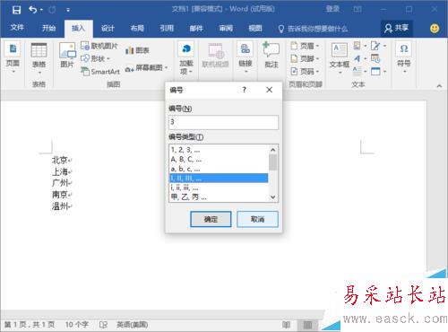The width and height of the screenshot is (448, 332).
Task: Open the 文件 tab
Action: pyautogui.click(x=17, y=28)
